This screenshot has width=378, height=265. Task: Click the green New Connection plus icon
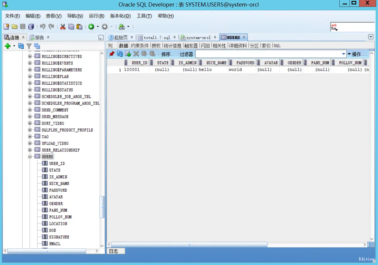click(8, 46)
